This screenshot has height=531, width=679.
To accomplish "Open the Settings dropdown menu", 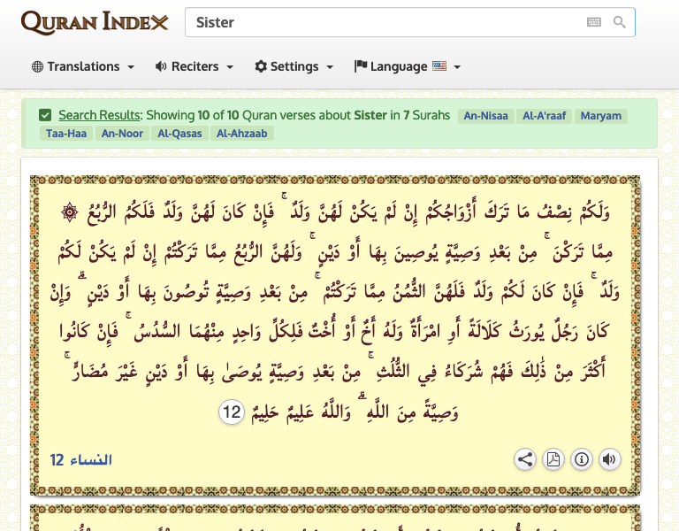I will (x=294, y=66).
